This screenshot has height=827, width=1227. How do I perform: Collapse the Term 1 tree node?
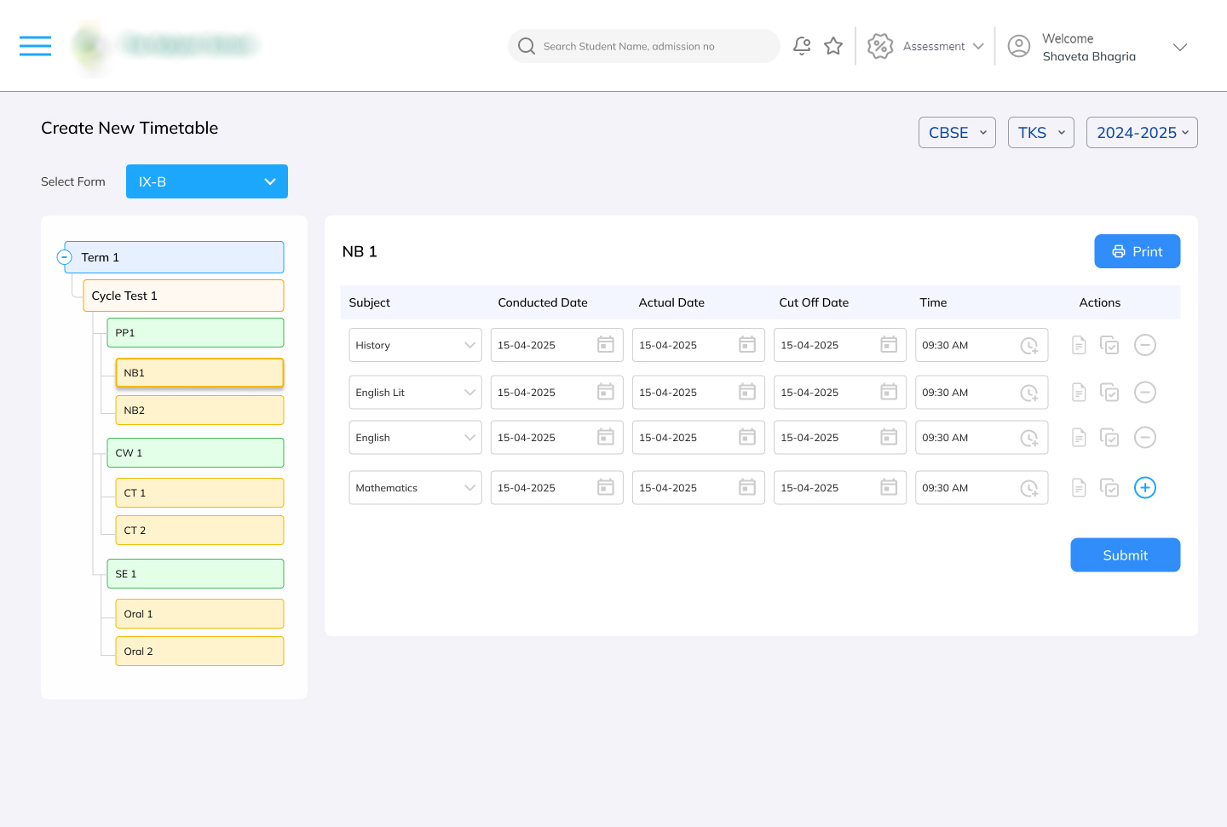(65, 257)
